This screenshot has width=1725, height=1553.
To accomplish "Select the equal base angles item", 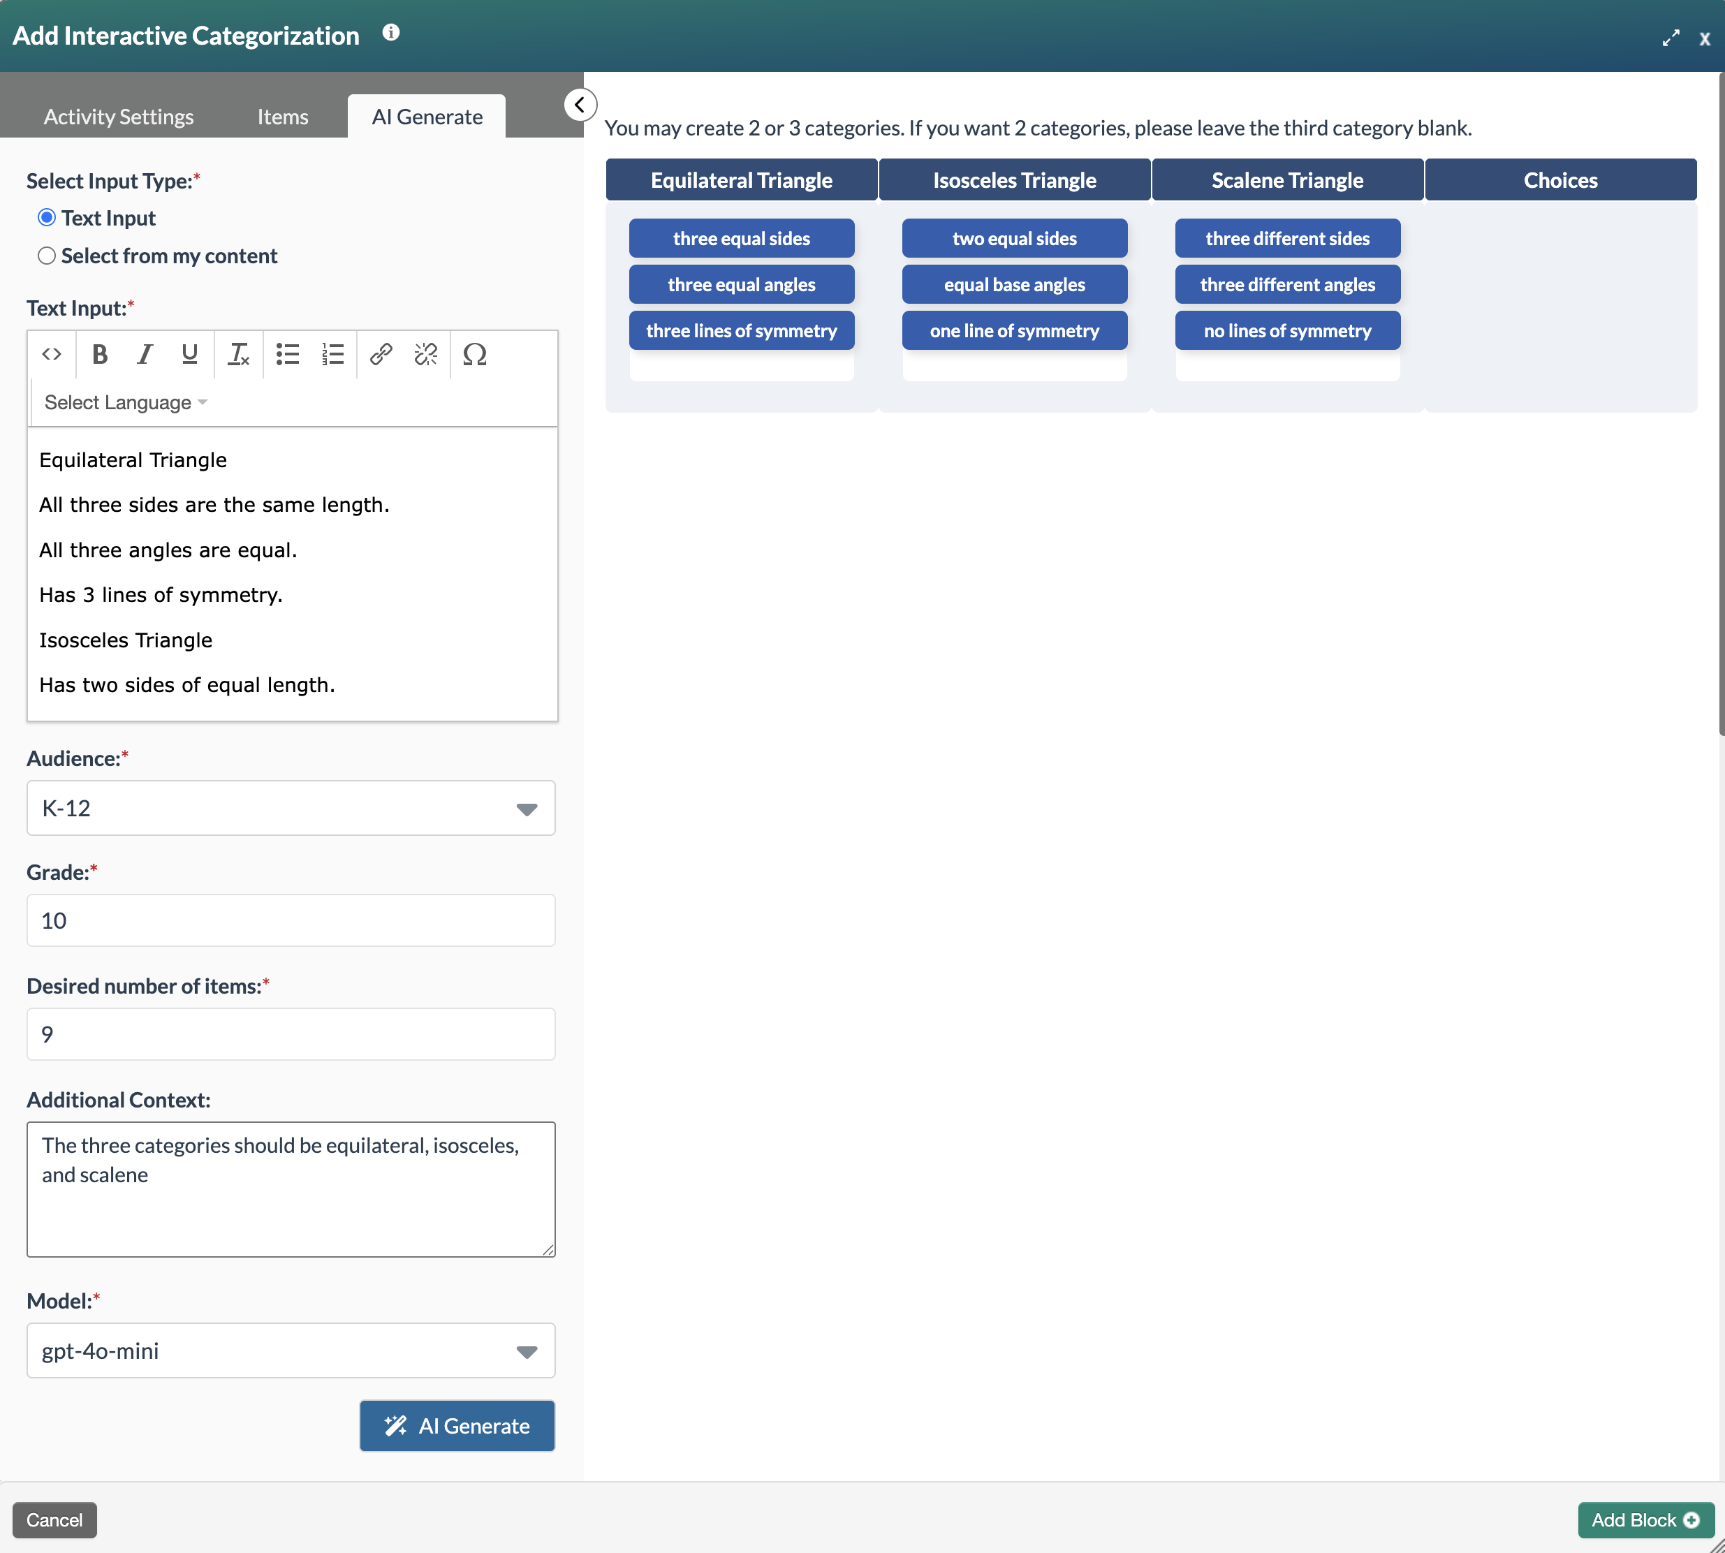I will click(1015, 284).
